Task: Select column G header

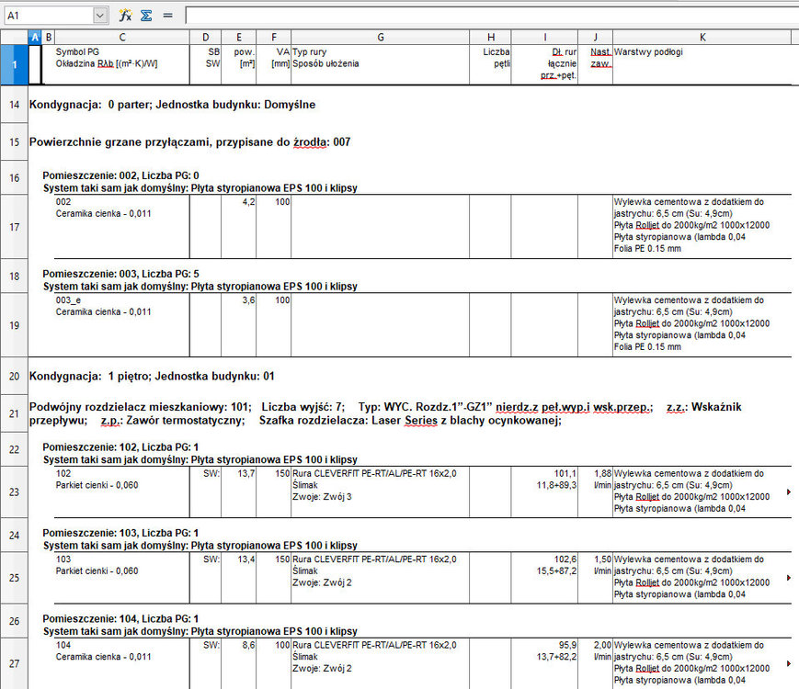Action: pos(380,37)
